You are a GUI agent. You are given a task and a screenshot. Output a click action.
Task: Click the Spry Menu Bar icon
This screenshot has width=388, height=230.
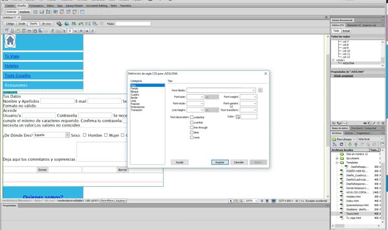55,12
